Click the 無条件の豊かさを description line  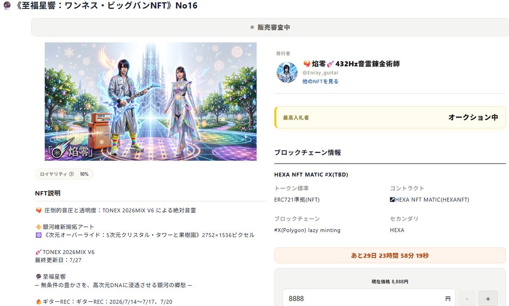(x=113, y=285)
